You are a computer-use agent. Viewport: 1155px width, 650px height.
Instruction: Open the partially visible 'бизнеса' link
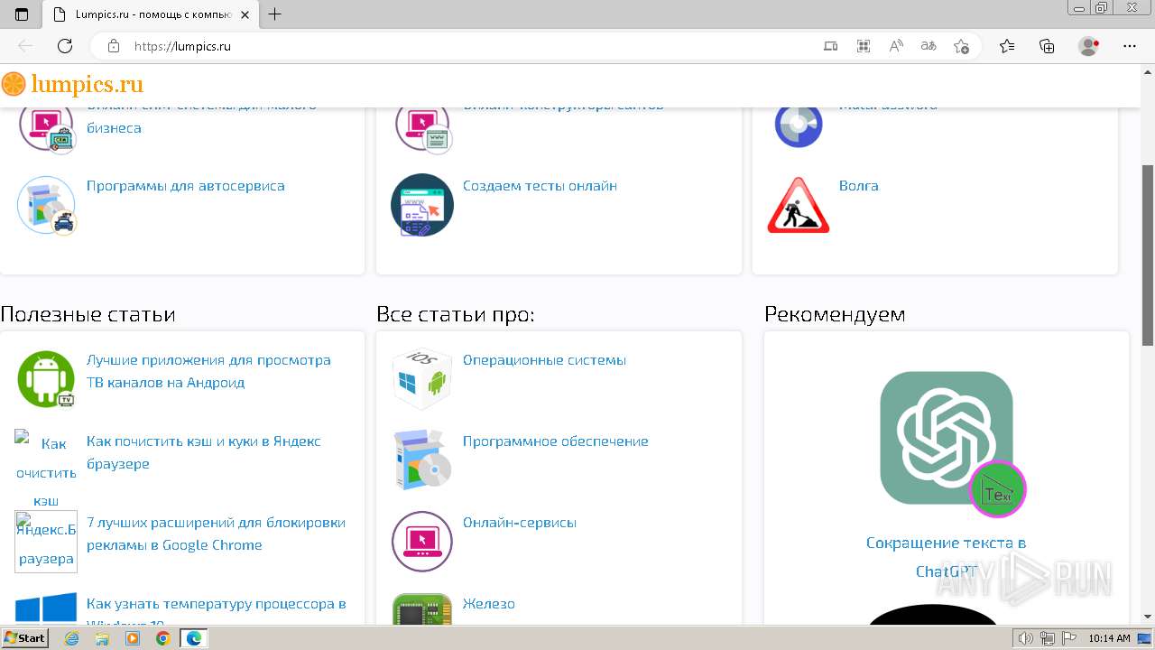click(x=114, y=128)
